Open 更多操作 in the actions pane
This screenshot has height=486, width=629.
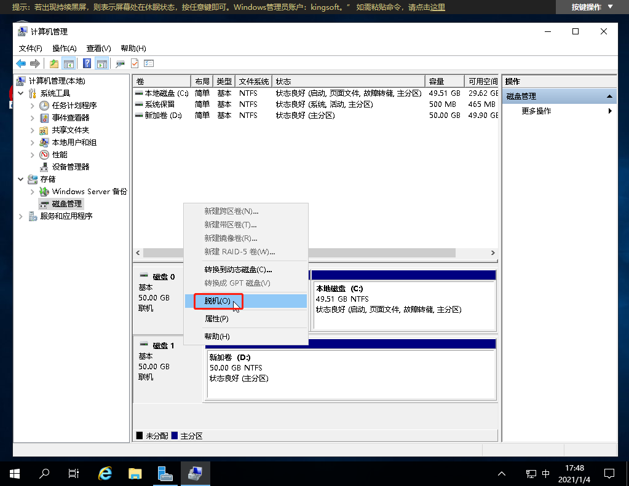click(536, 111)
